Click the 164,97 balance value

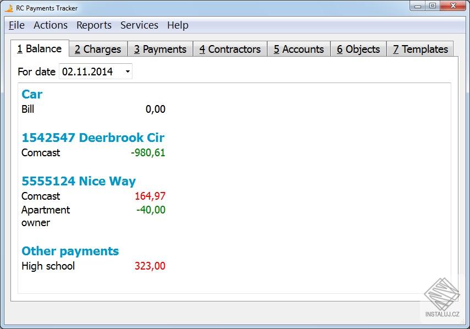[x=150, y=196]
